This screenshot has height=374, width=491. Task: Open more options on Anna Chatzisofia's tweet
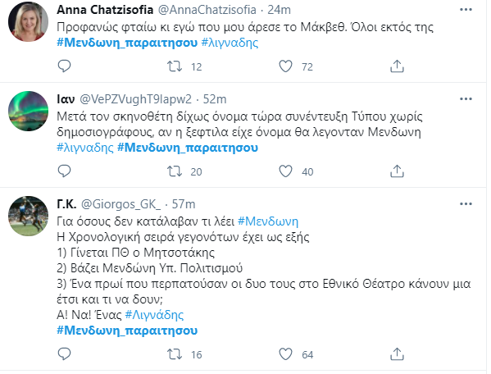466,10
